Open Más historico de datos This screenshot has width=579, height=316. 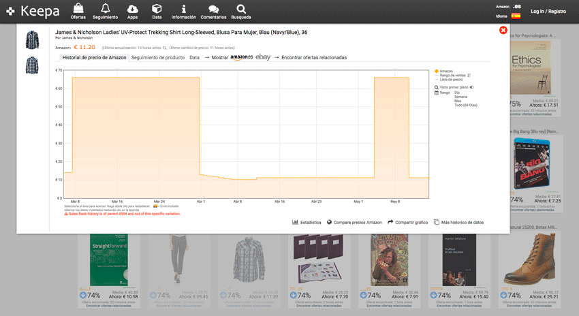pyautogui.click(x=458, y=222)
